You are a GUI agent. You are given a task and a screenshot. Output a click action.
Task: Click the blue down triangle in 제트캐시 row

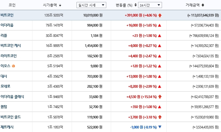tap(160, 127)
